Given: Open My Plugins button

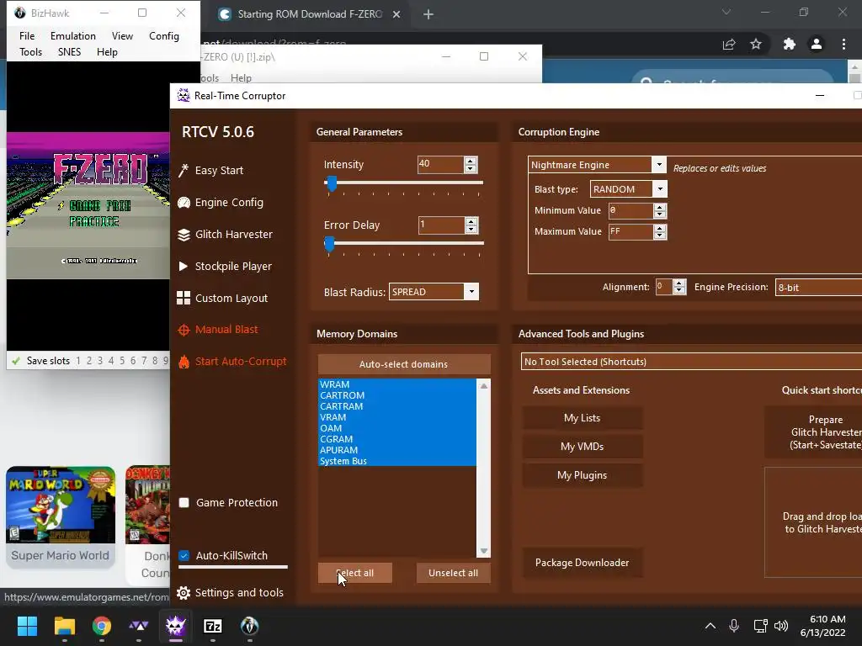Looking at the screenshot, I should pyautogui.click(x=583, y=475).
